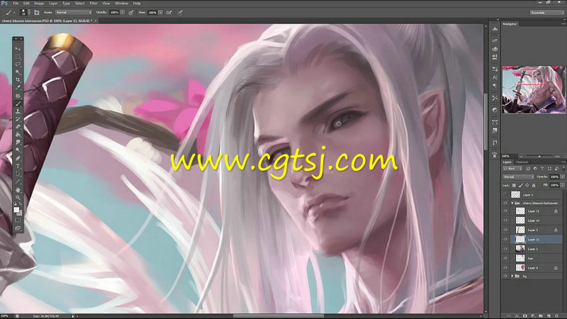
Task: Enable airbrush-style build-up icon
Action: click(169, 12)
